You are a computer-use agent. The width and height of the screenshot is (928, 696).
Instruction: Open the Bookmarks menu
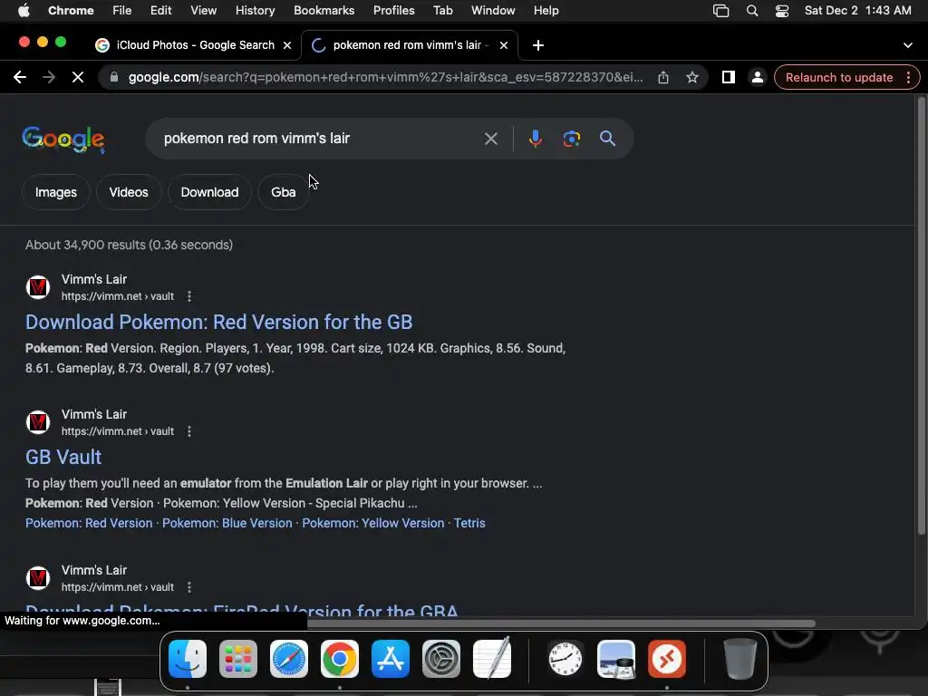pos(324,11)
